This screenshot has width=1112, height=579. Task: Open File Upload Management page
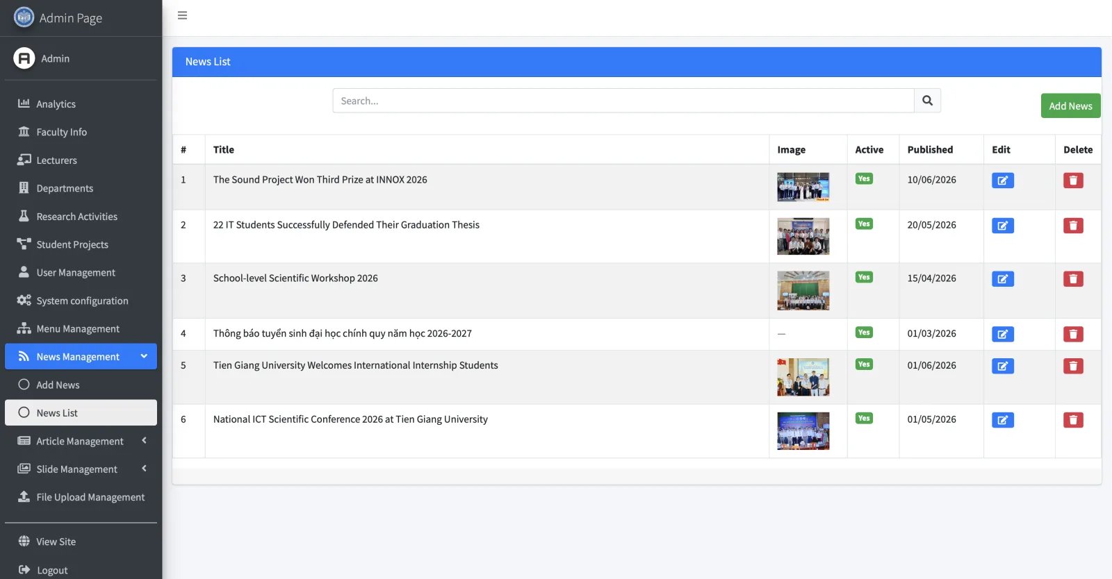point(81,497)
